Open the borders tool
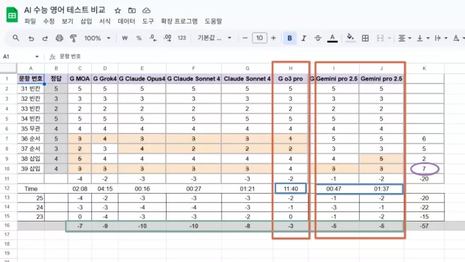 pos(365,38)
